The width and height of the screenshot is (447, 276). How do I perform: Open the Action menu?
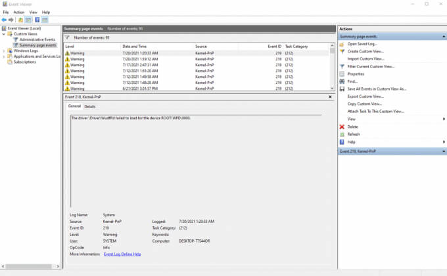coord(18,12)
